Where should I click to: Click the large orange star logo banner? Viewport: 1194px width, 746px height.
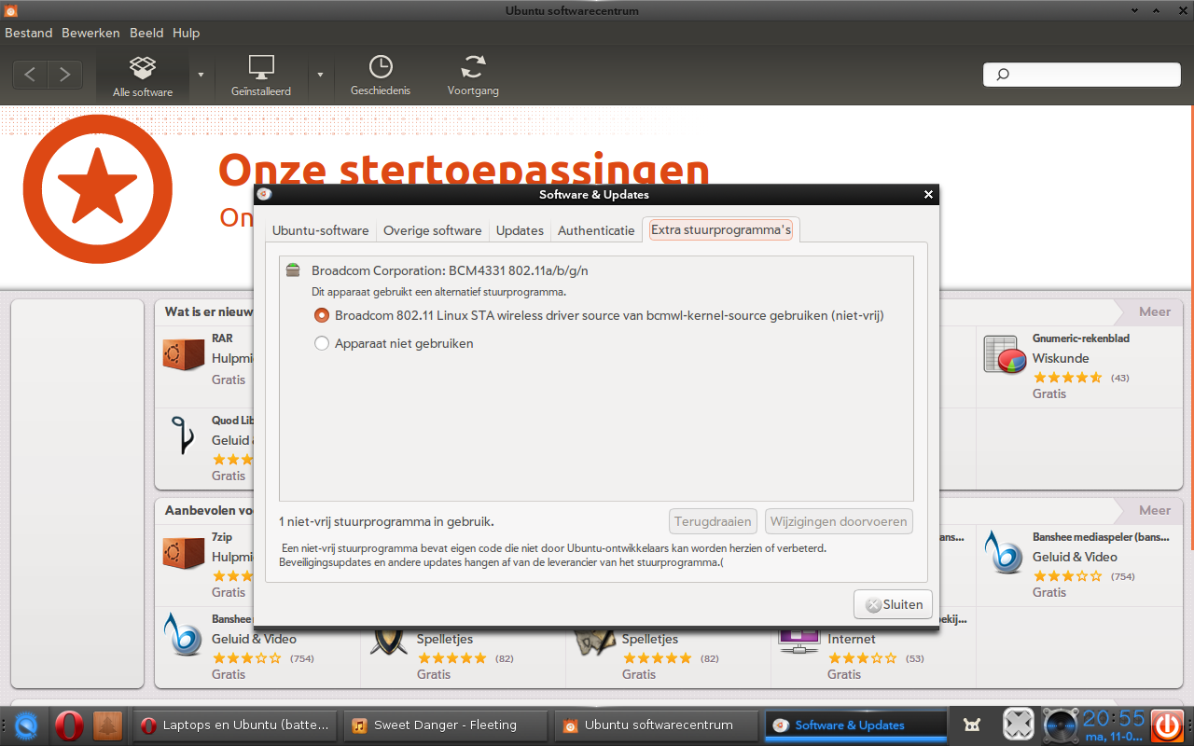(x=98, y=189)
